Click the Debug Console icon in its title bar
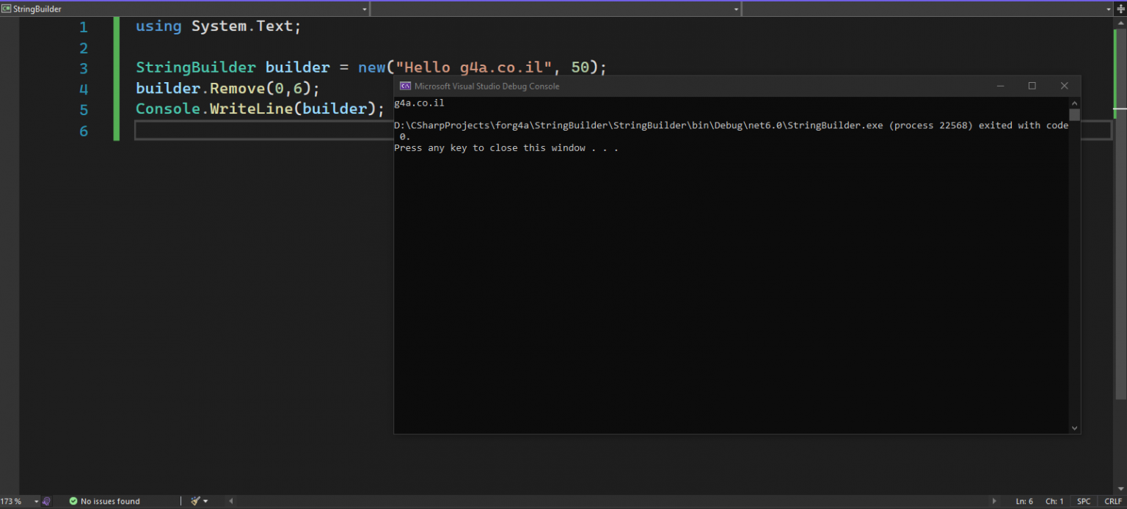This screenshot has width=1127, height=509. (404, 86)
